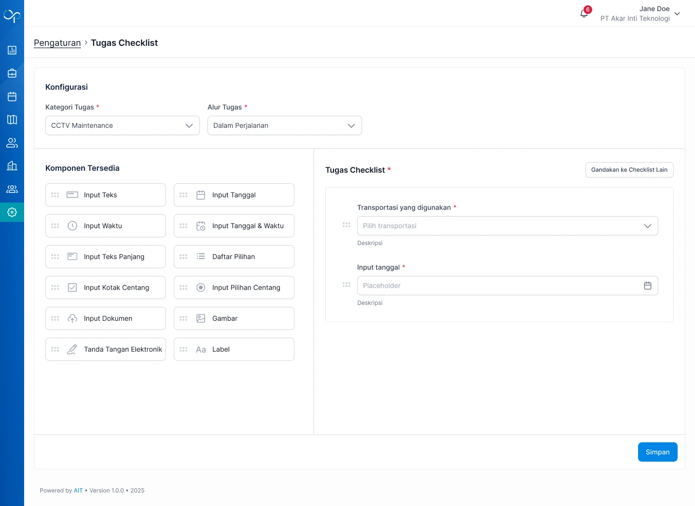
Task: Select the Input Pilihan Centang label
Action: 246,287
